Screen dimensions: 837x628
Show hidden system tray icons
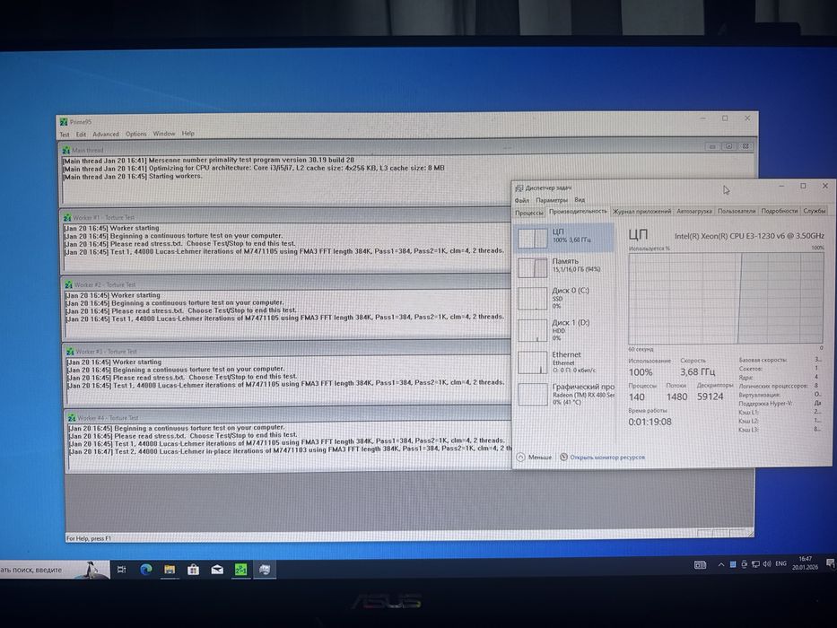click(721, 564)
